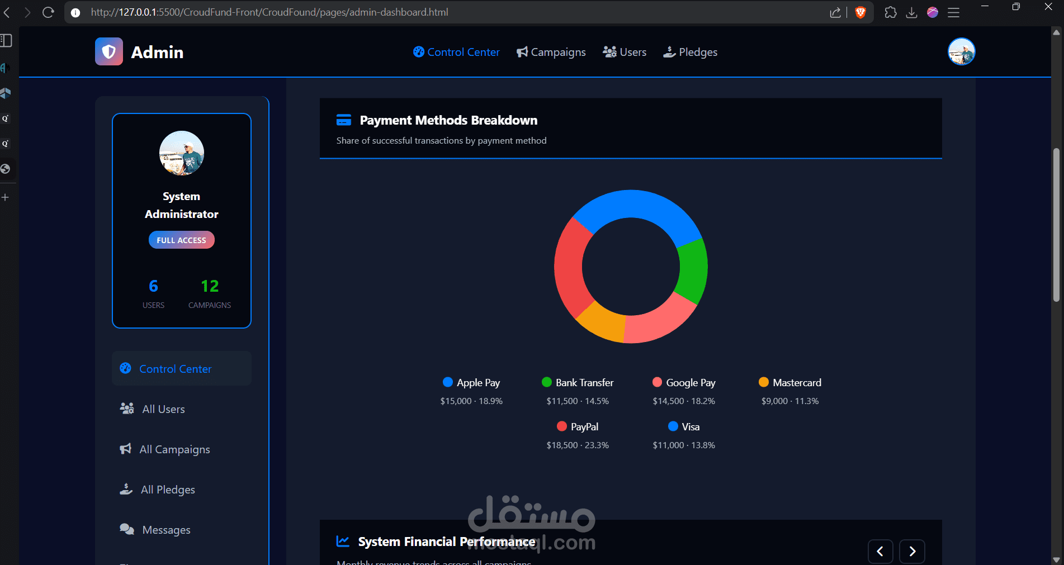
Task: Click the FULL ACCESS badge
Action: pyautogui.click(x=182, y=240)
